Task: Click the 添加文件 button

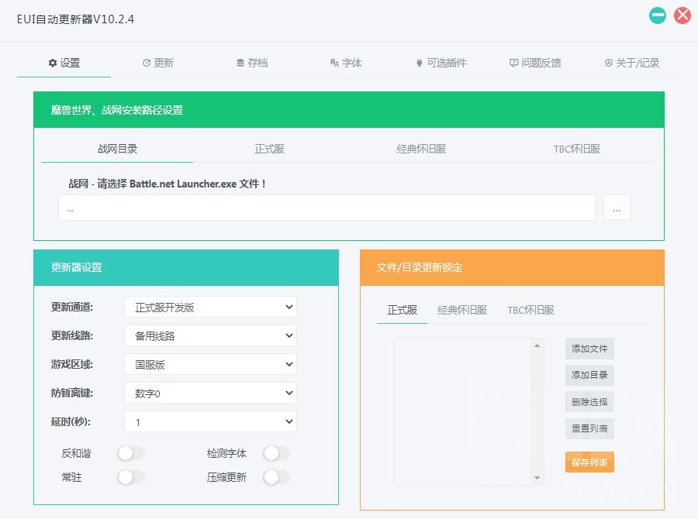Action: click(x=589, y=349)
